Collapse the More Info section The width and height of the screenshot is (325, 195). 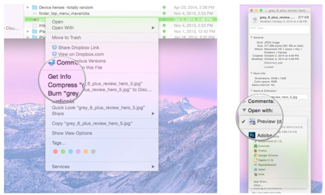pos(251,73)
